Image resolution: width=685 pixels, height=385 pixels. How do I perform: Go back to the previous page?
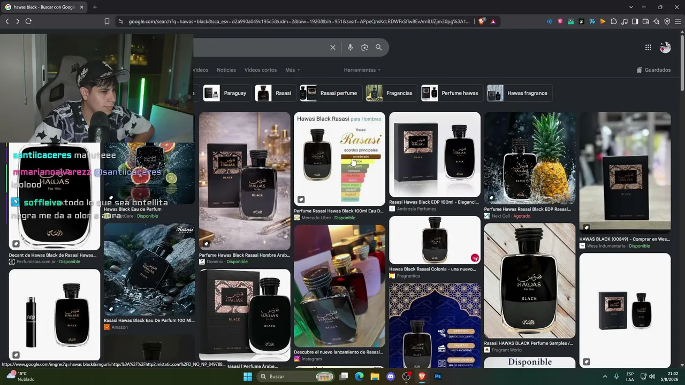(x=7, y=21)
